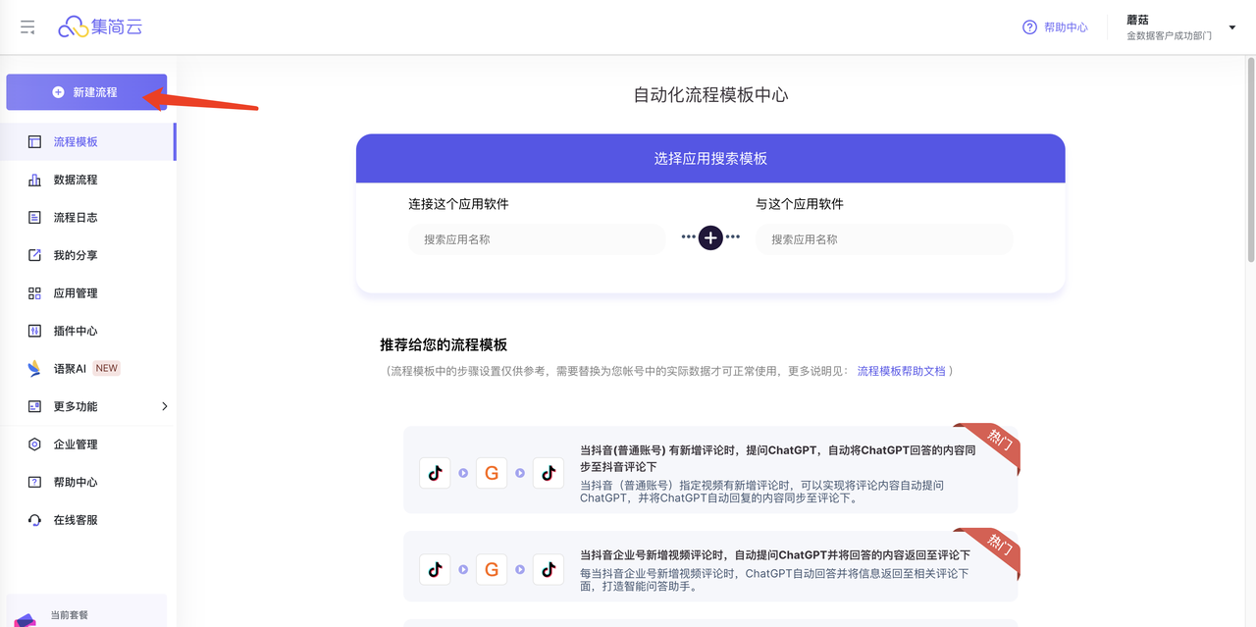Open the 帮助中心 link in the header
1256x627 pixels.
click(1066, 27)
